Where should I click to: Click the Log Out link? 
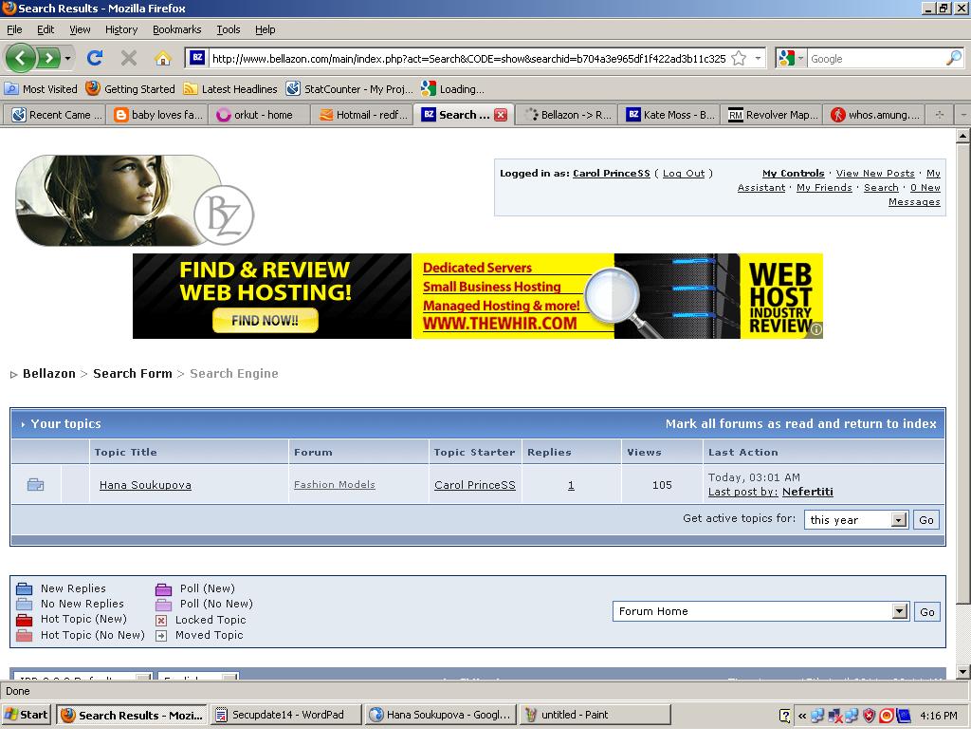coord(683,174)
